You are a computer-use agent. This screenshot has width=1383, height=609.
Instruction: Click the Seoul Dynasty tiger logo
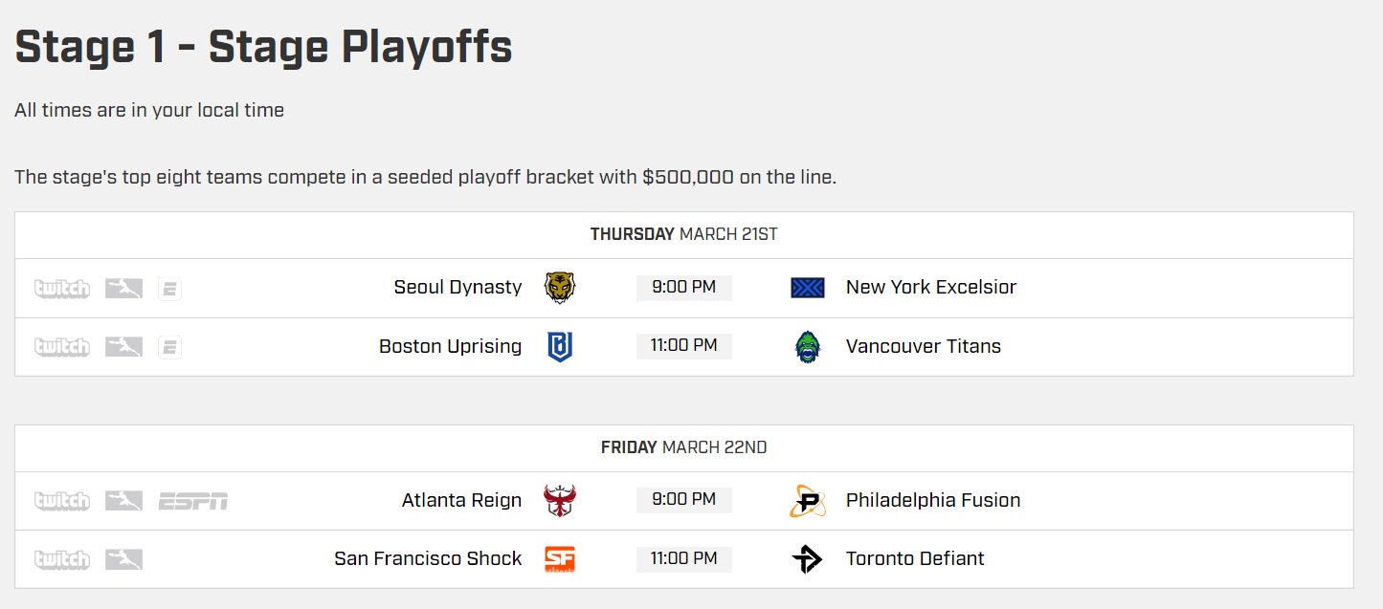click(x=559, y=287)
